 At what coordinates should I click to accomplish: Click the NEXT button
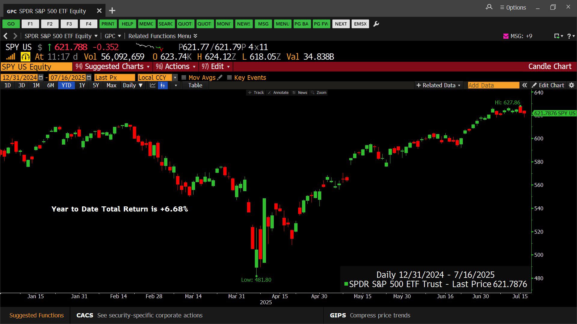pyautogui.click(x=341, y=24)
